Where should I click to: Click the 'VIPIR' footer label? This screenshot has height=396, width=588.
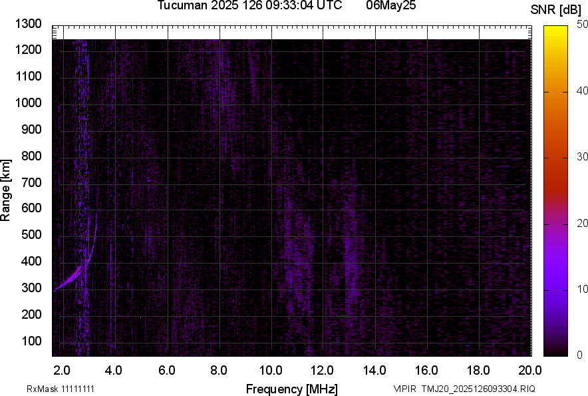pos(404,389)
